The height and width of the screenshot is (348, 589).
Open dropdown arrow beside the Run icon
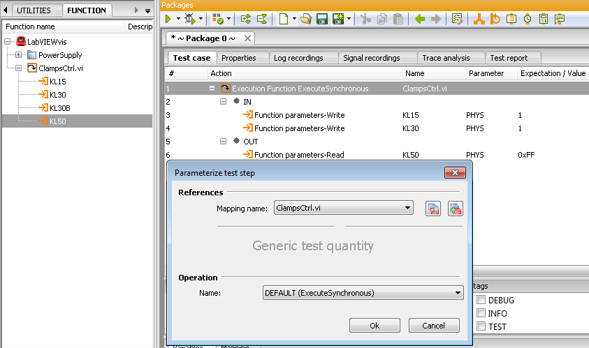click(x=178, y=19)
